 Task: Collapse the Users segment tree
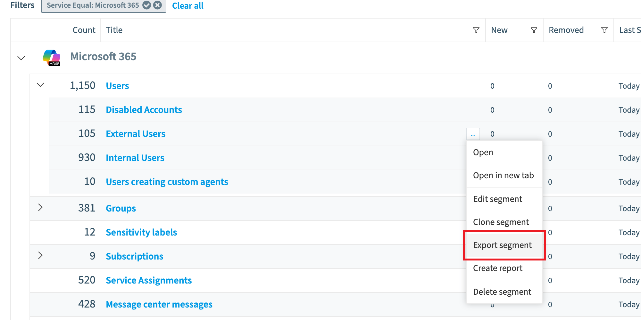click(x=40, y=85)
